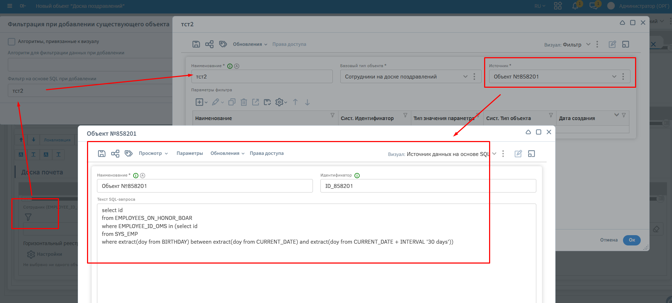
Task: Click the gear settings icon in parameters toolbar
Action: [280, 102]
